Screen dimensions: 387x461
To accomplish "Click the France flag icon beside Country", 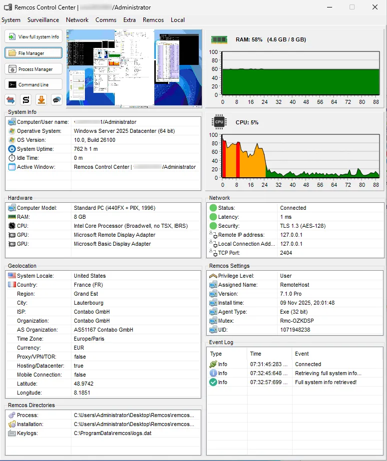I will pyautogui.click(x=12, y=285).
